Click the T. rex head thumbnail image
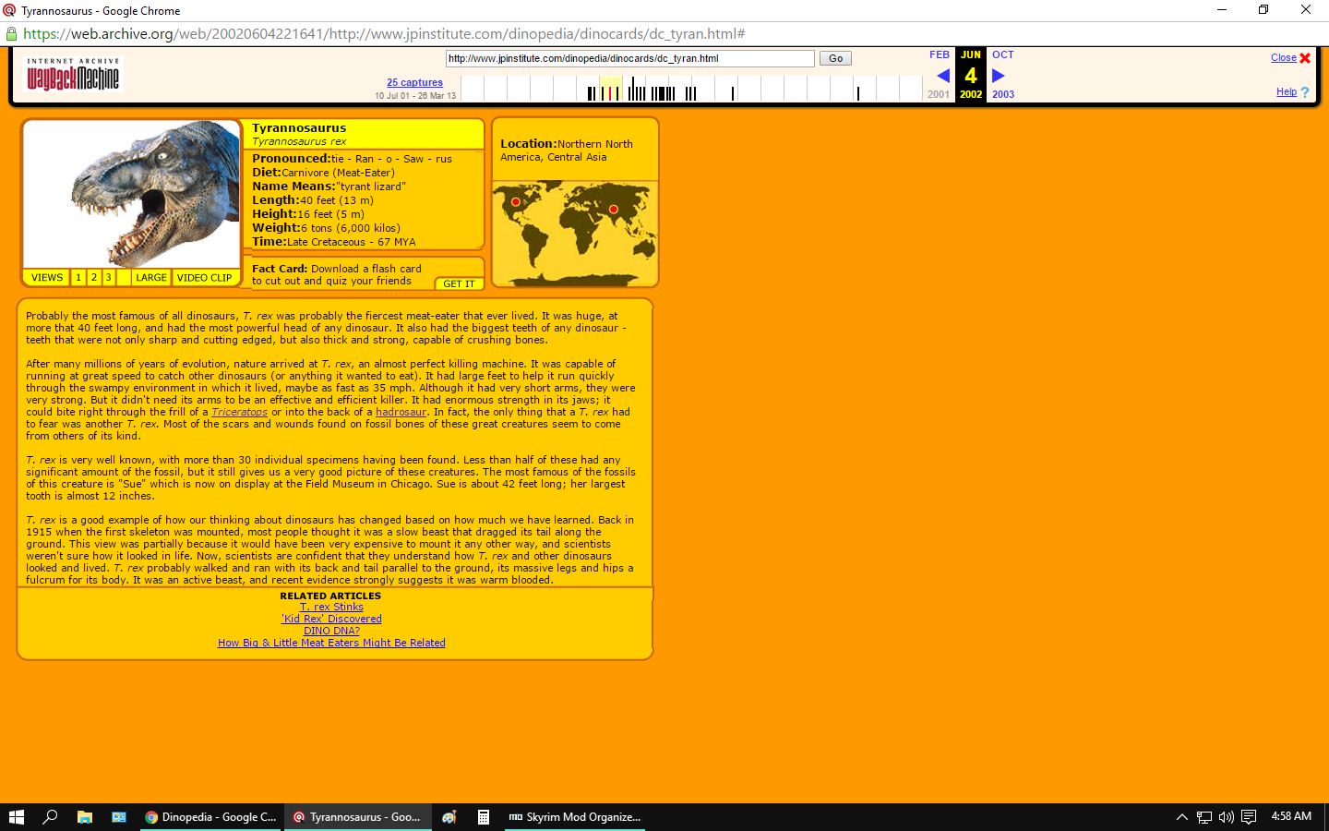 132,194
